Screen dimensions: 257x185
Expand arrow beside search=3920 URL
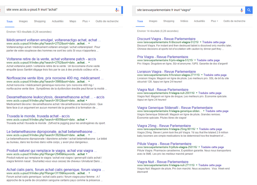click(89, 135)
